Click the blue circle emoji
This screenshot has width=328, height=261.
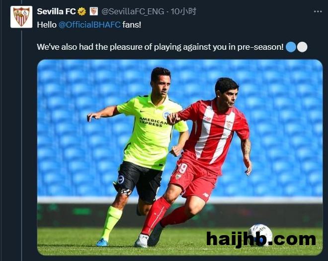tap(291, 47)
